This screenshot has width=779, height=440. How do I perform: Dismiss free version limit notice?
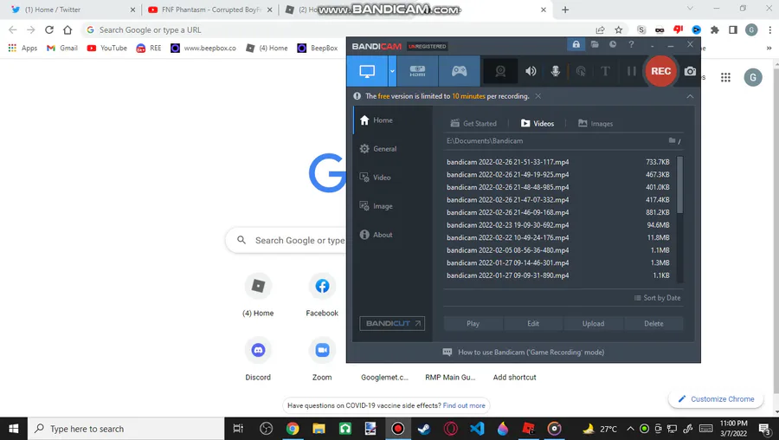click(538, 96)
